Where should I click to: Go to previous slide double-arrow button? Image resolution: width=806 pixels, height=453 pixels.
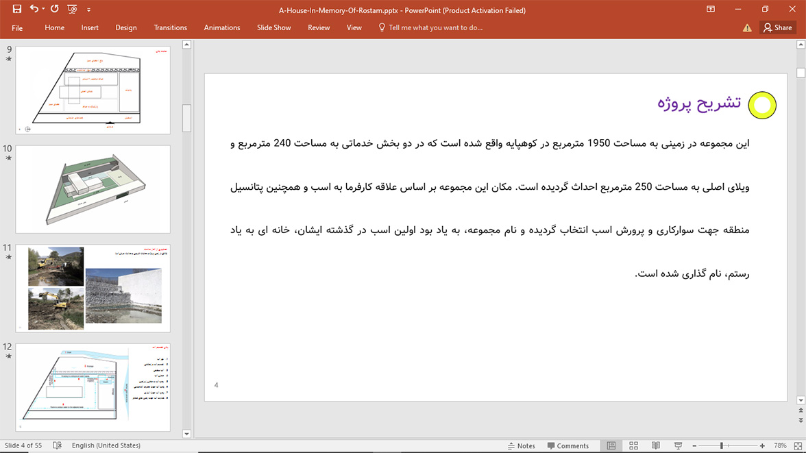tap(801, 411)
